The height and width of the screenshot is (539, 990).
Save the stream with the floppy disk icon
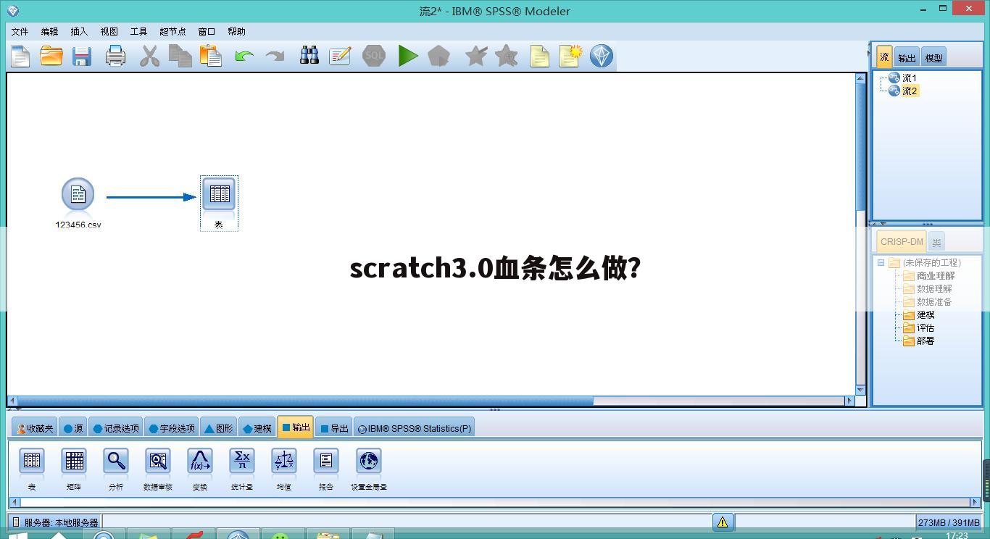[82, 56]
